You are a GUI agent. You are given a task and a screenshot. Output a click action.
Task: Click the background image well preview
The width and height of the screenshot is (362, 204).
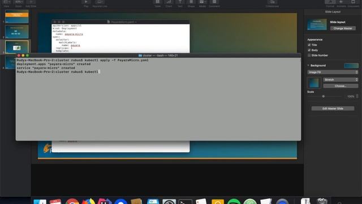point(314,83)
